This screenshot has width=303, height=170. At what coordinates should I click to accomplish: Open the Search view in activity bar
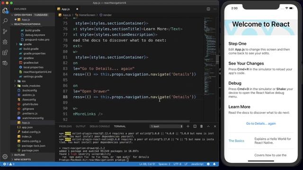[x=5, y=21]
